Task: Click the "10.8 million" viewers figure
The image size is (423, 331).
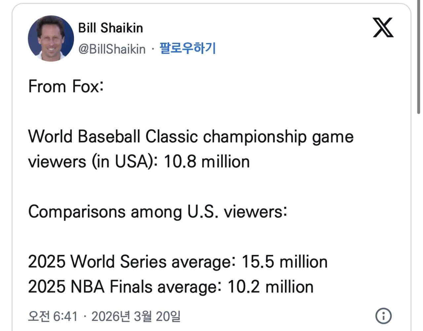Action: point(207,162)
